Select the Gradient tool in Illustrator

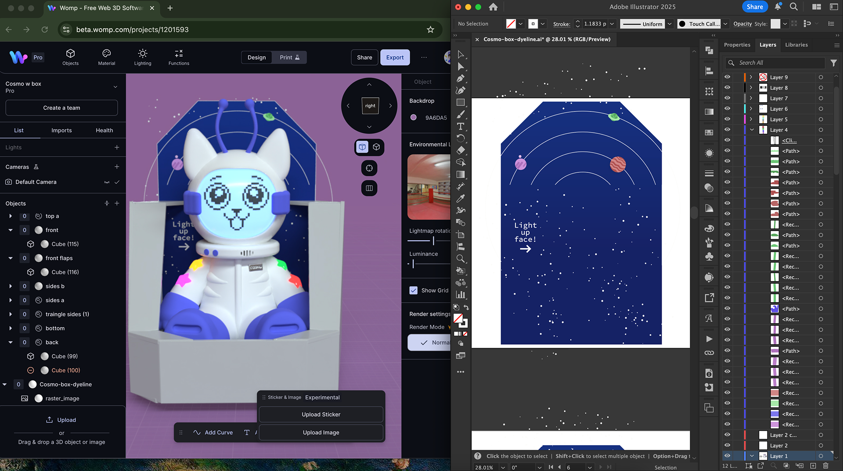pyautogui.click(x=461, y=175)
